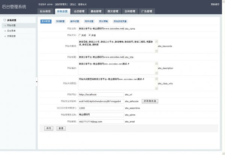Click the description textarea scroll-up arrow
Viewport: 225px width, 155px height.
[156, 64]
